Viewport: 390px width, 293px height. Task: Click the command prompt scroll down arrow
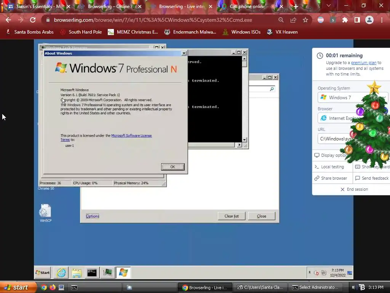[244, 140]
